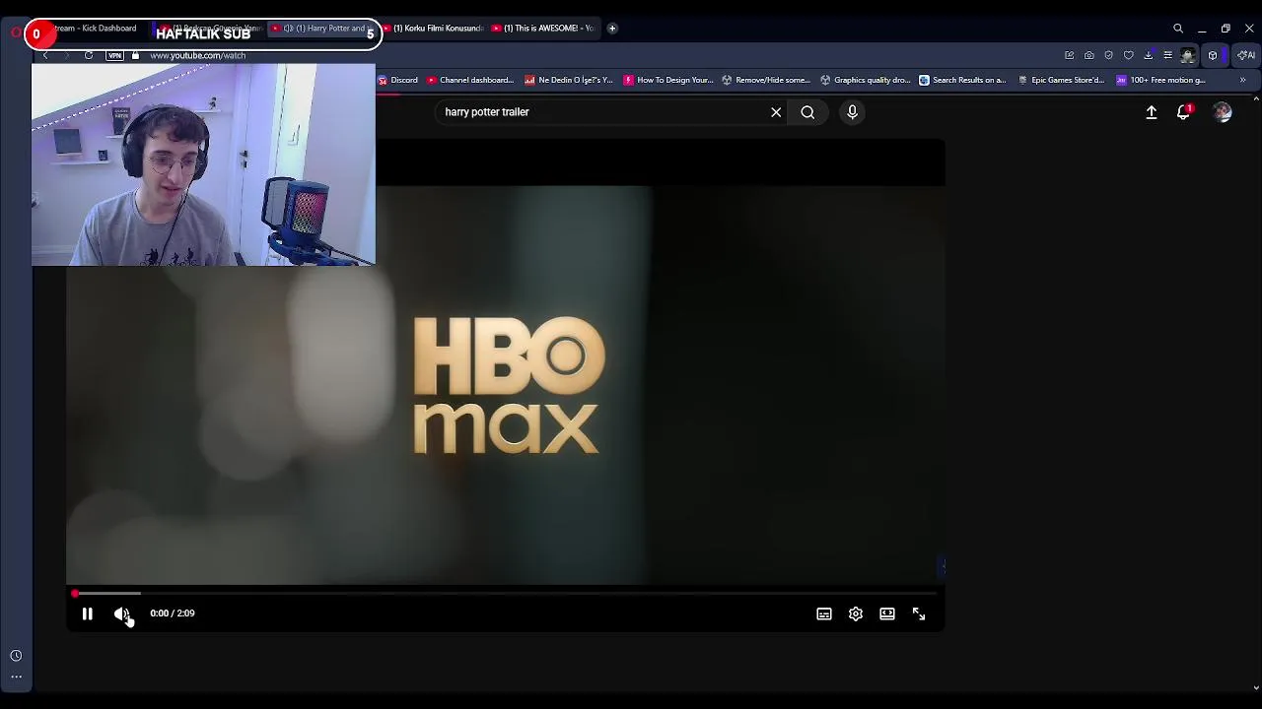Seek on the red video progress bar
The image size is (1262, 709).
tap(505, 594)
